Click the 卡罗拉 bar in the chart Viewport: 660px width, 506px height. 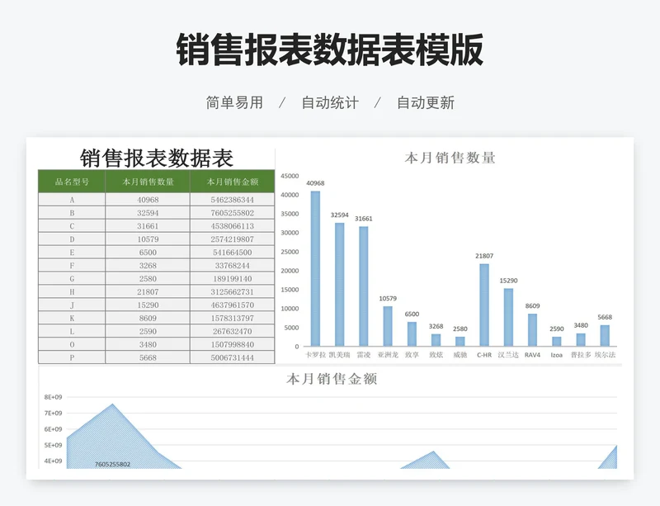tap(315, 269)
